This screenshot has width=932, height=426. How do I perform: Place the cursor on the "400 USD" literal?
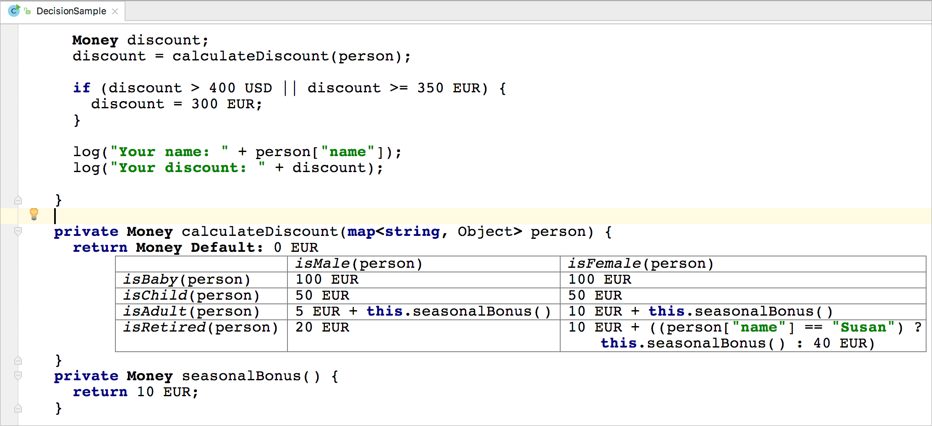tap(240, 88)
